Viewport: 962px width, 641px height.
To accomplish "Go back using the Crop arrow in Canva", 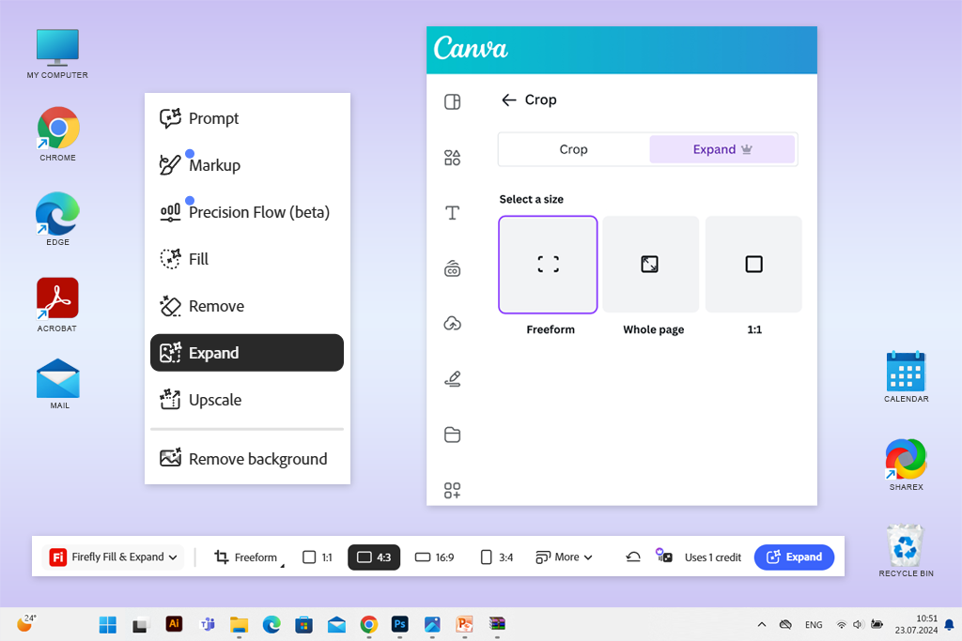I will coord(508,99).
